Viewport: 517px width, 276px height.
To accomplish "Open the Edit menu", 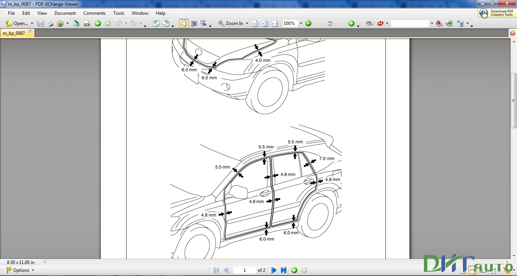I will tap(26, 13).
